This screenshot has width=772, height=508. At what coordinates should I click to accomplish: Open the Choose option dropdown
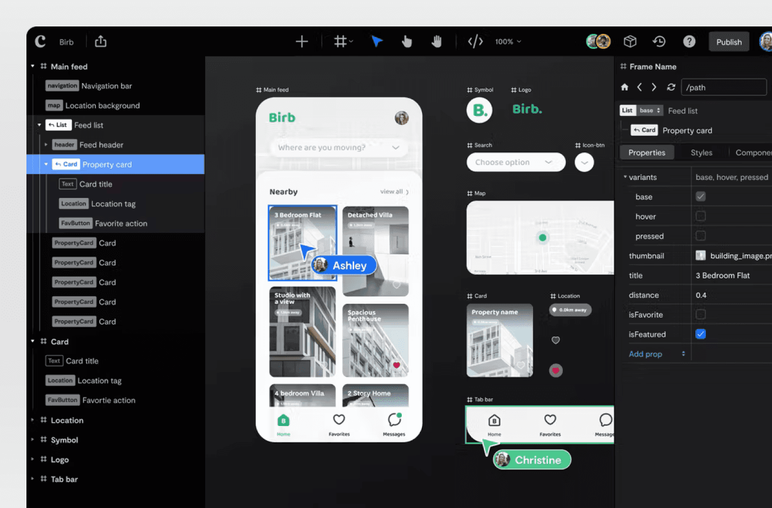(516, 162)
